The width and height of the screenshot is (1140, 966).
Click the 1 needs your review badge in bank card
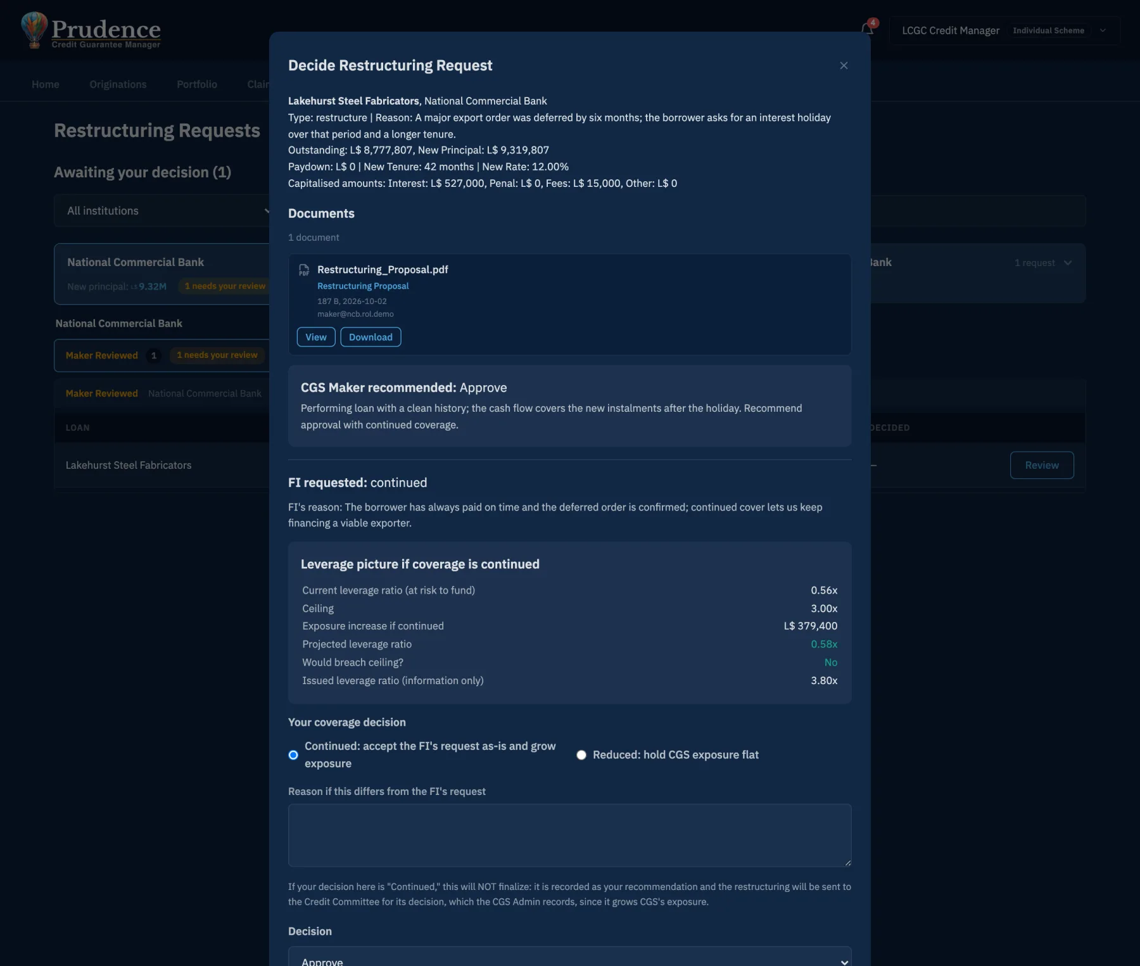(225, 286)
